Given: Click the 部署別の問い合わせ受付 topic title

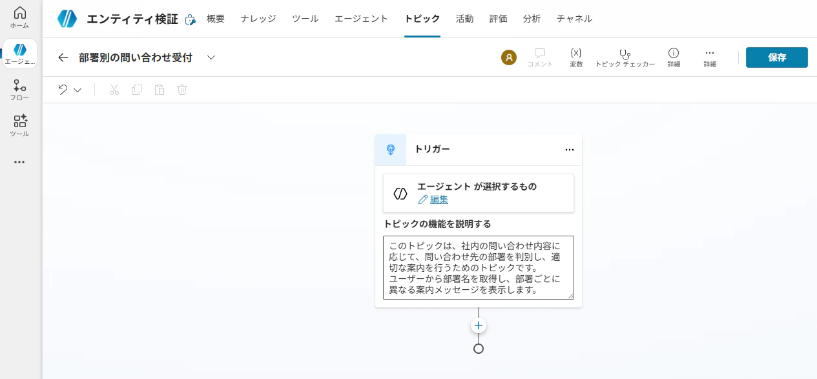Looking at the screenshot, I should 136,57.
